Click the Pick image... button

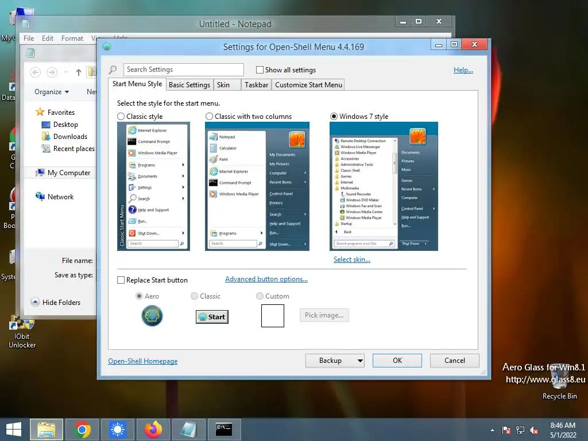pos(324,315)
